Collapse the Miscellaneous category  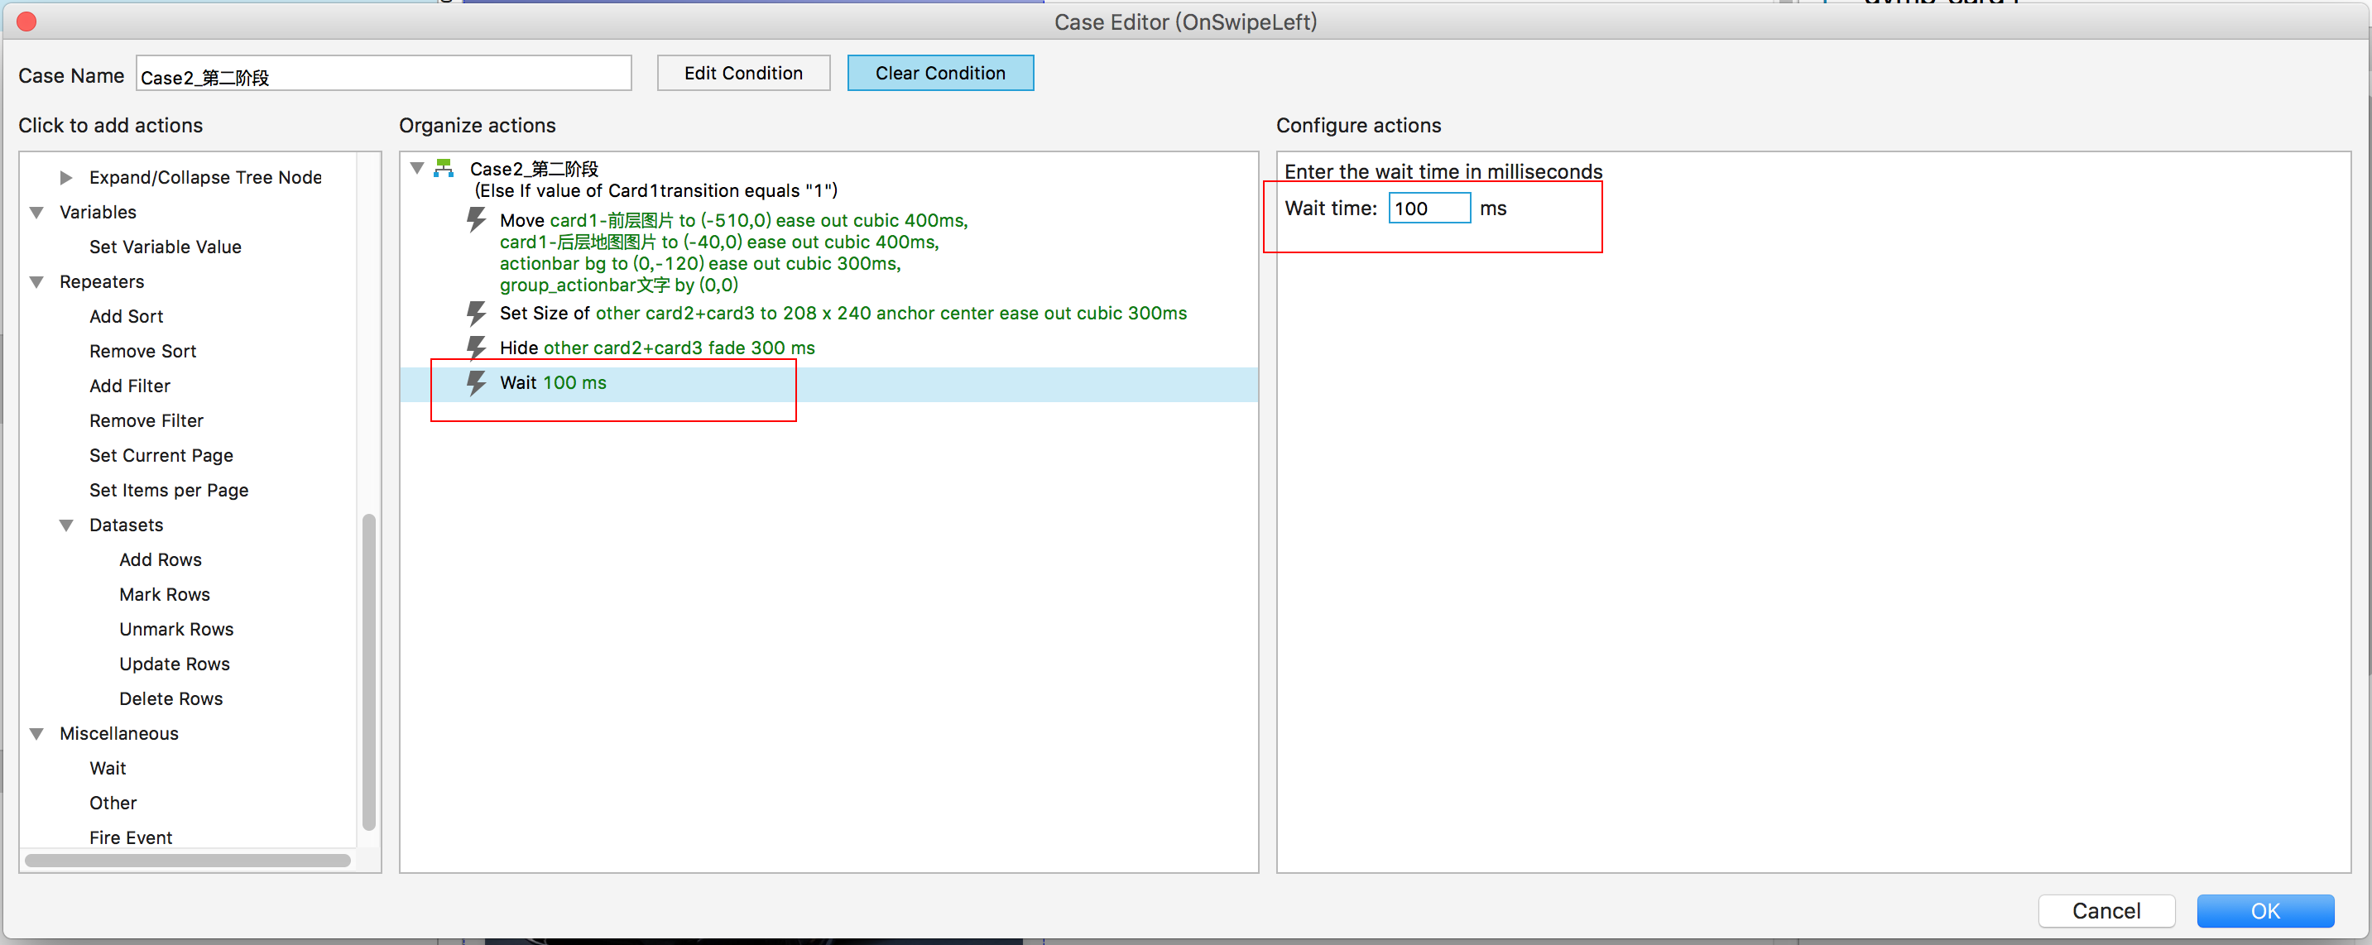[x=37, y=733]
